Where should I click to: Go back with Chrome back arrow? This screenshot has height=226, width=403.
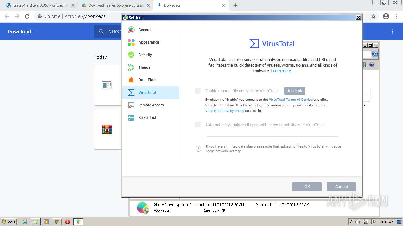(7, 16)
